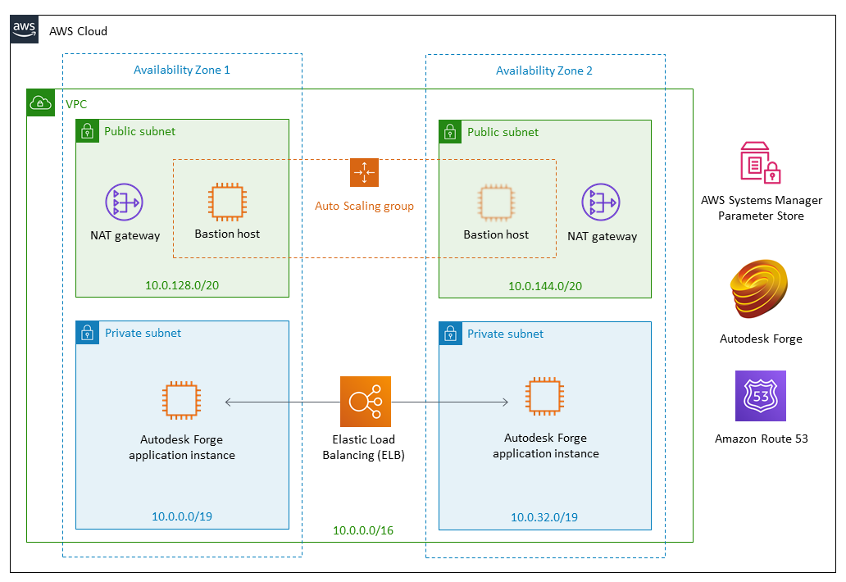This screenshot has height=582, width=846.
Task: Select the NAT gateway icon in Zone 2
Action: click(x=601, y=202)
